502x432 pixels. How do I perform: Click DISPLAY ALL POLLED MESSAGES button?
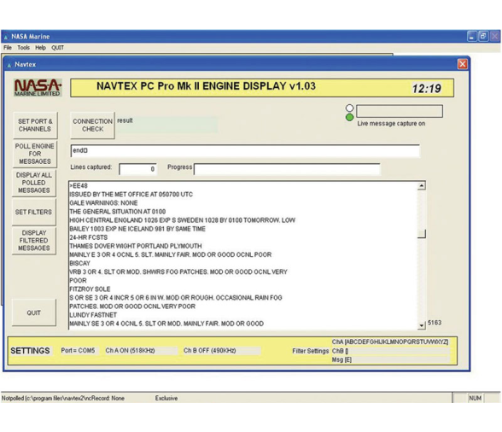(x=34, y=183)
